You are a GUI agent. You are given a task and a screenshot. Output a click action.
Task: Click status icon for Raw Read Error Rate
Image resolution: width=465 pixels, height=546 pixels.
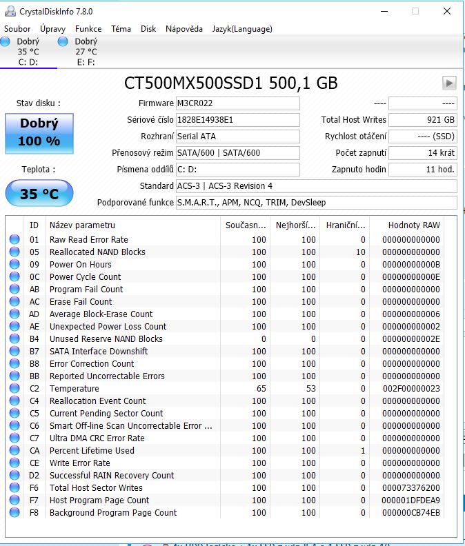coord(14,240)
